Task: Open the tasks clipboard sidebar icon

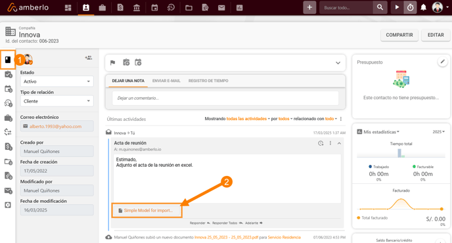Action: pyautogui.click(x=8, y=74)
